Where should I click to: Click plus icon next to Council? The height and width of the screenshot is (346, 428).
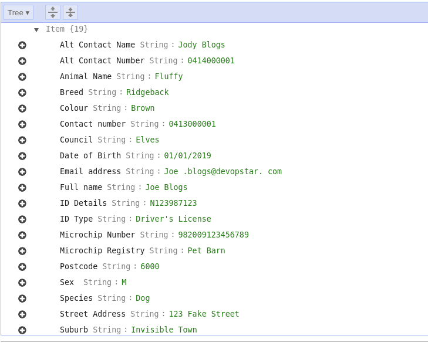click(22, 140)
